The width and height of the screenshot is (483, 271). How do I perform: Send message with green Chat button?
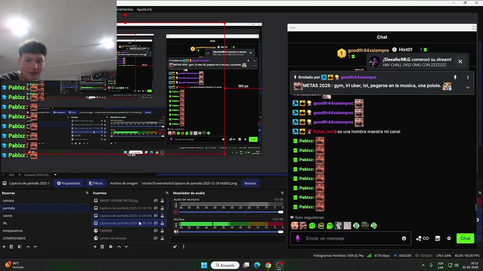[x=465, y=238]
